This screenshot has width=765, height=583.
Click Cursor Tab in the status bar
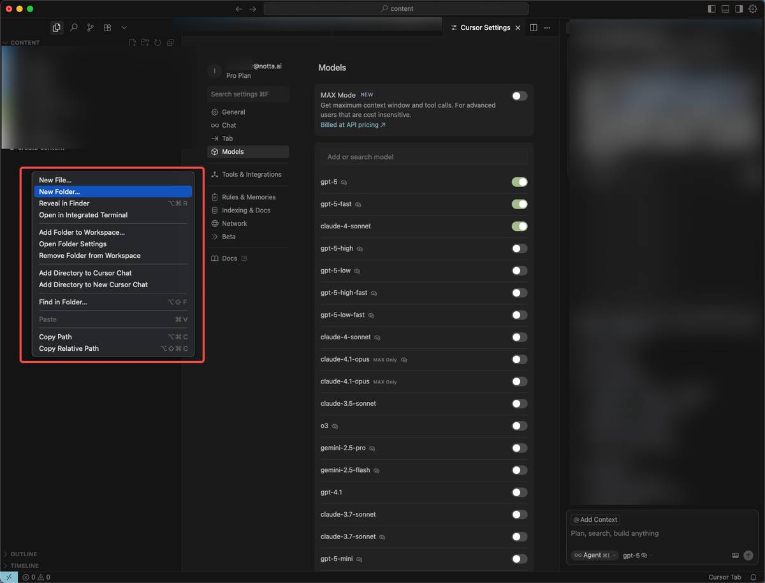pos(725,577)
